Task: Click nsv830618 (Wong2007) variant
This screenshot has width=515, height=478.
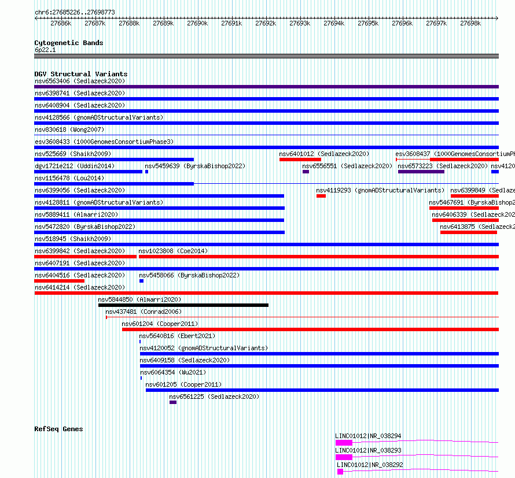Action: pos(69,129)
